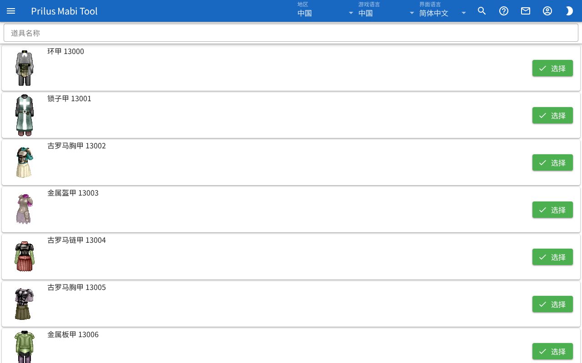Image resolution: width=582 pixels, height=363 pixels.
Task: Click the 锁子甲 13001 item name
Action: 69,98
